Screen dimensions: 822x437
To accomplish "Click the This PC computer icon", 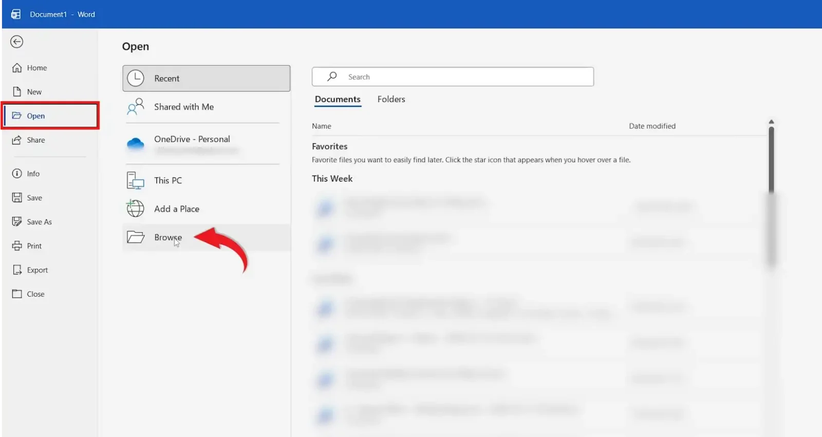I will pyautogui.click(x=136, y=180).
